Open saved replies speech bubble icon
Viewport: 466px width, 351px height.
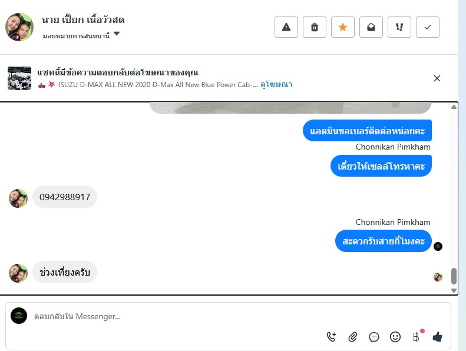[374, 337]
